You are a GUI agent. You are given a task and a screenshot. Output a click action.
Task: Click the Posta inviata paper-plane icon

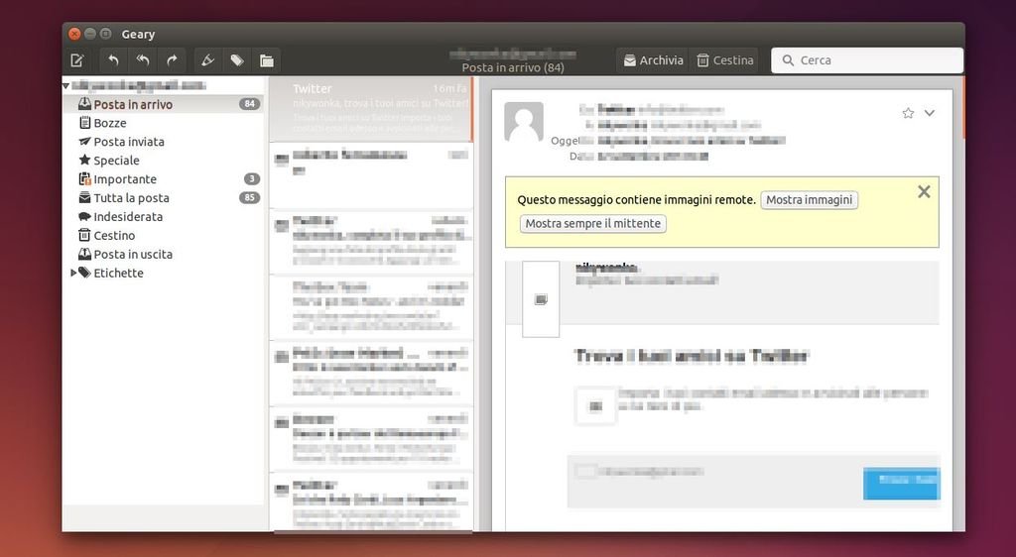pos(84,141)
